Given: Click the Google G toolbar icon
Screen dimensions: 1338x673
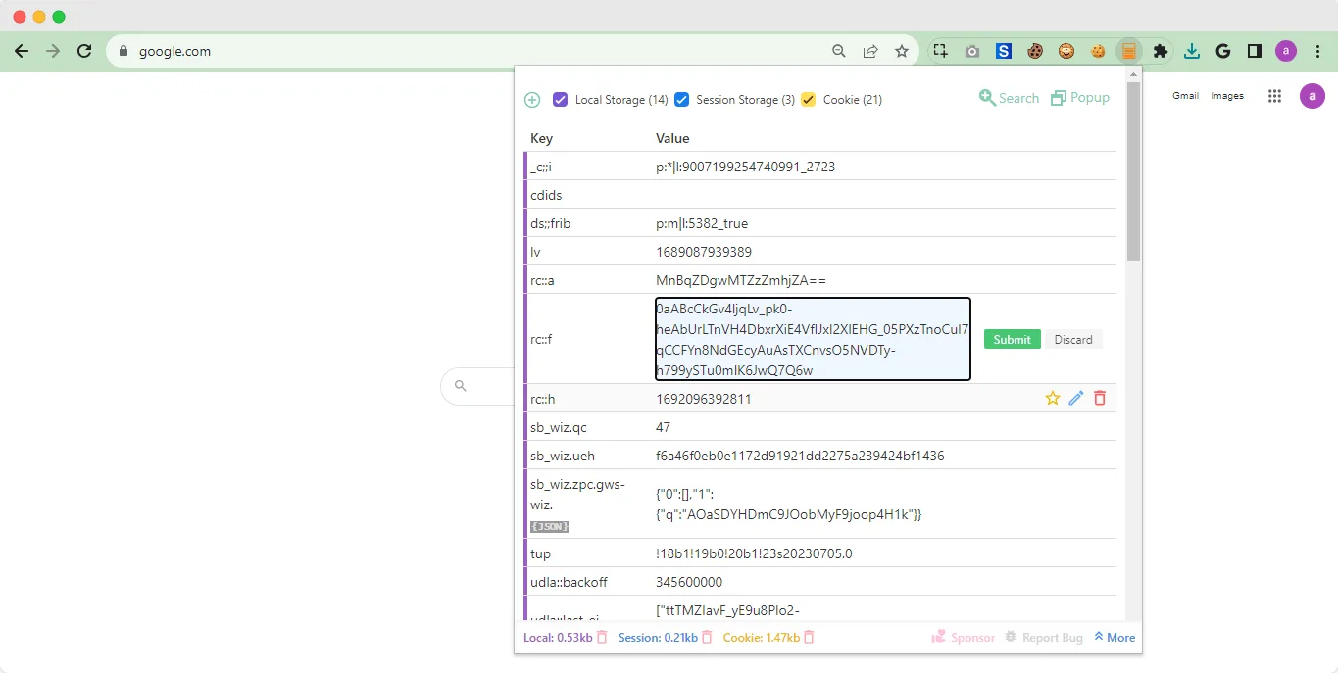Looking at the screenshot, I should tap(1223, 51).
